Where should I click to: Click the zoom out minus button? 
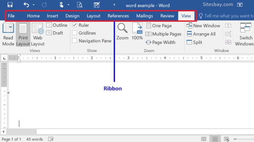[x=235, y=139]
